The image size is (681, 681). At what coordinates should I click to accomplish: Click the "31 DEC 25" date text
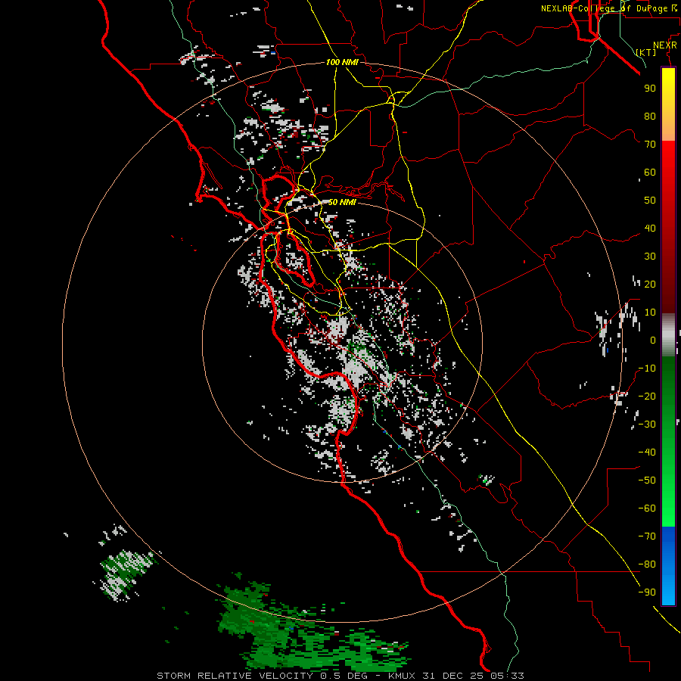click(x=453, y=676)
